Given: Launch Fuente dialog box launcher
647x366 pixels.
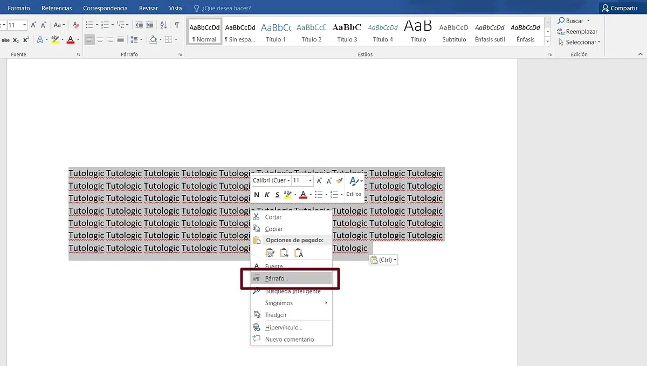Looking at the screenshot, I should pos(79,55).
